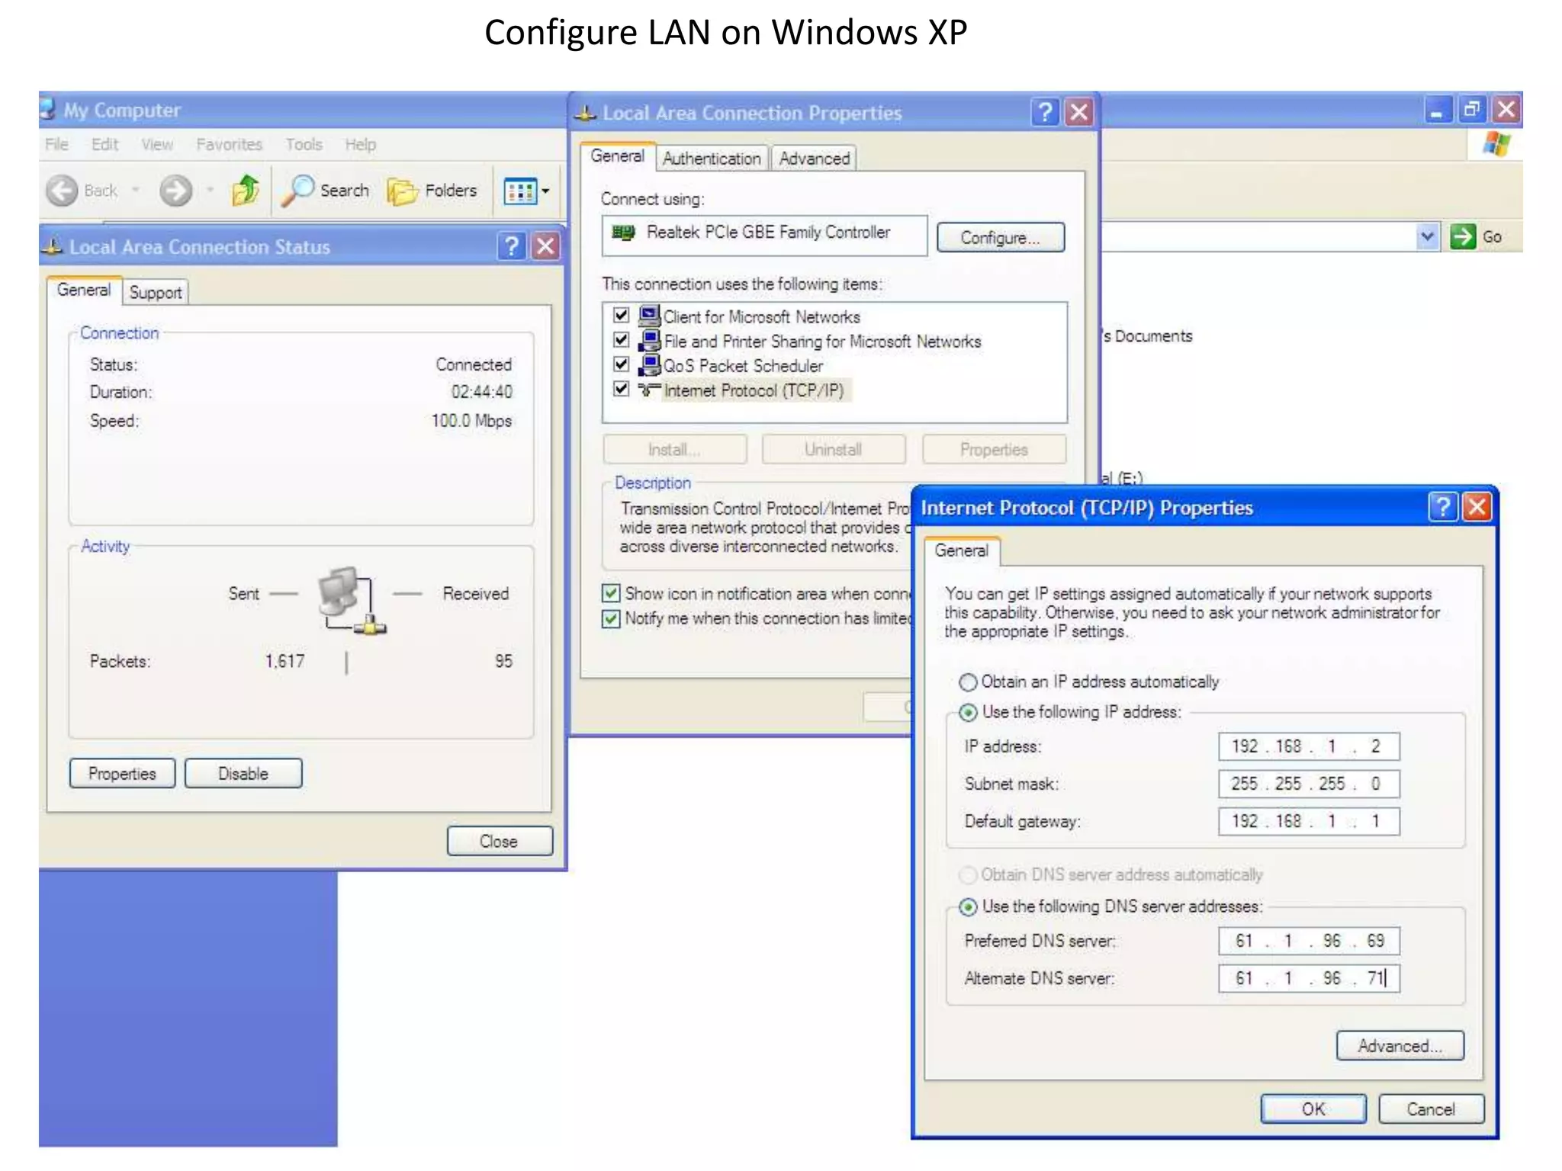1562x1171 pixels.
Task: Open the File menu
Action: [56, 145]
